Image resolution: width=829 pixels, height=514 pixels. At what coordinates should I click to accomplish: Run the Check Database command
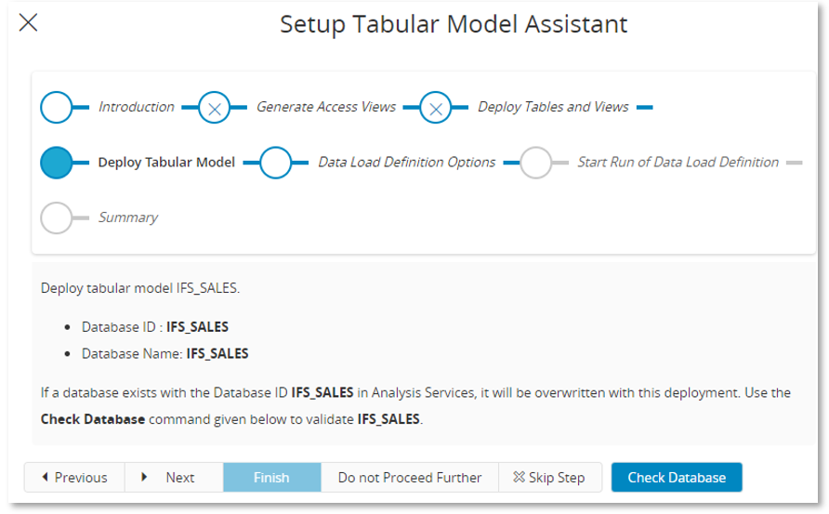point(677,478)
